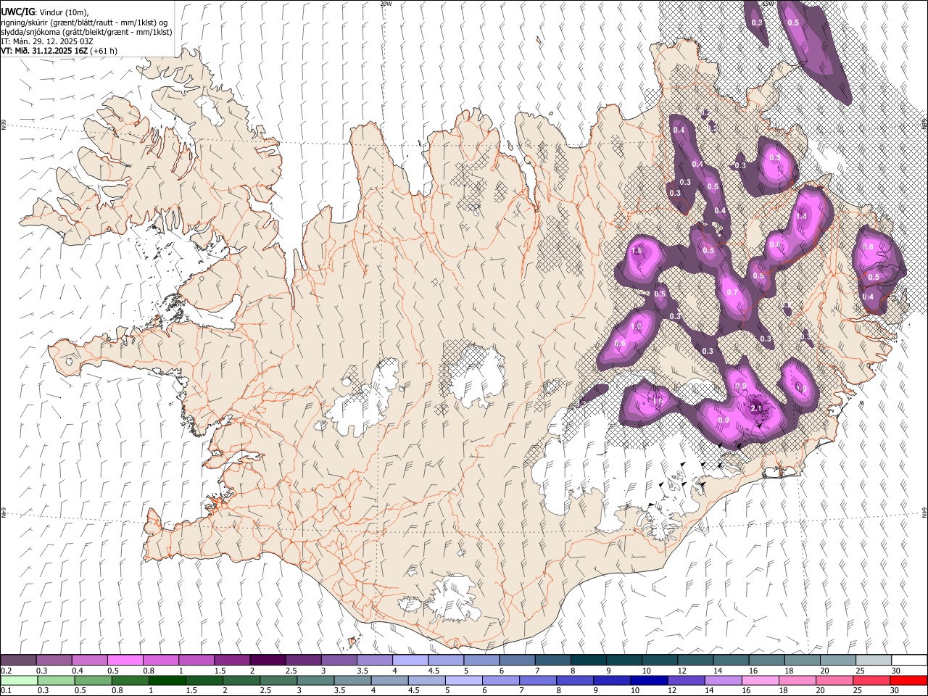This screenshot has width=928, height=696.
Task: Select light pink lower swatch starting at 16
Action: 760,680
